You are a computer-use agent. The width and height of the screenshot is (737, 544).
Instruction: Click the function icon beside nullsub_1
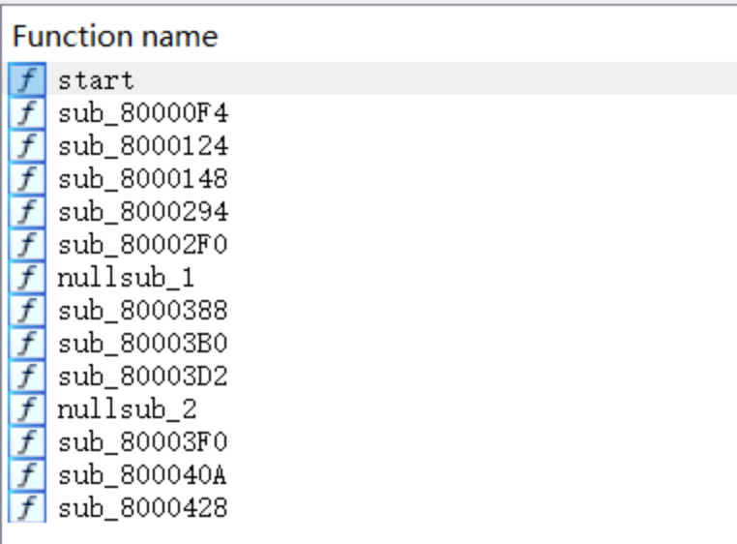click(27, 277)
